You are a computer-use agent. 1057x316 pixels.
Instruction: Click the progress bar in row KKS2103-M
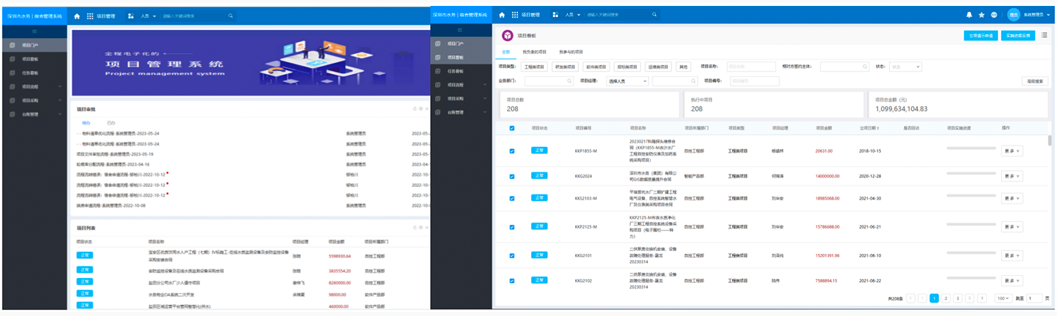(971, 195)
